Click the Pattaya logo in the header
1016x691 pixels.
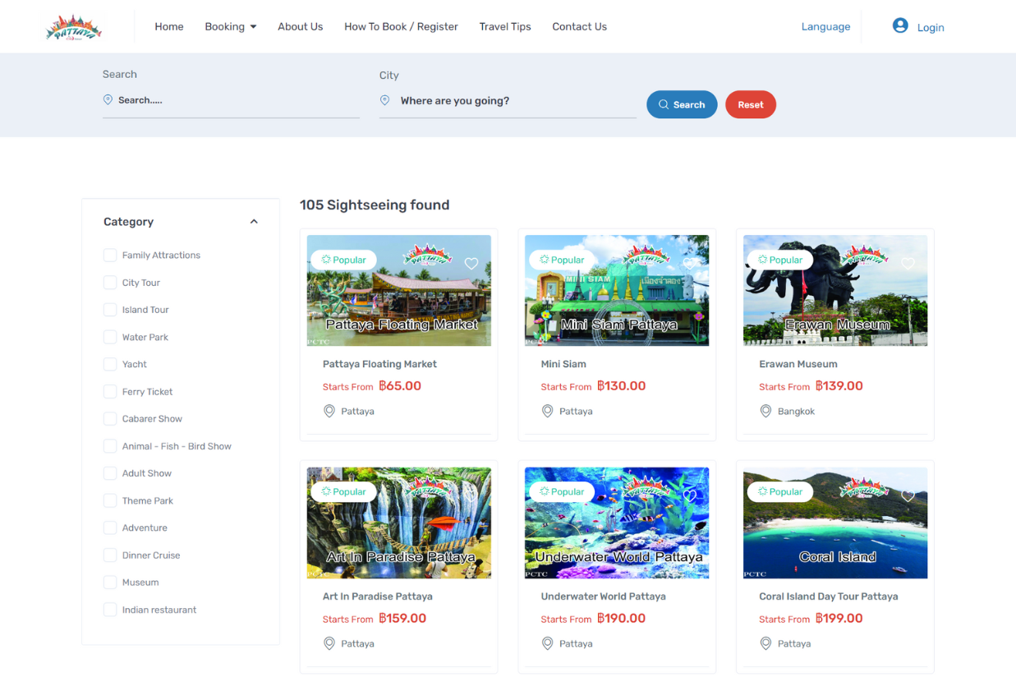[x=74, y=25]
